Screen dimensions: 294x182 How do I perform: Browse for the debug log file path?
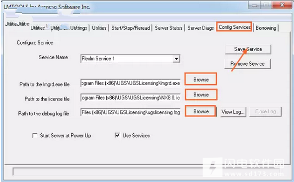[201, 111]
